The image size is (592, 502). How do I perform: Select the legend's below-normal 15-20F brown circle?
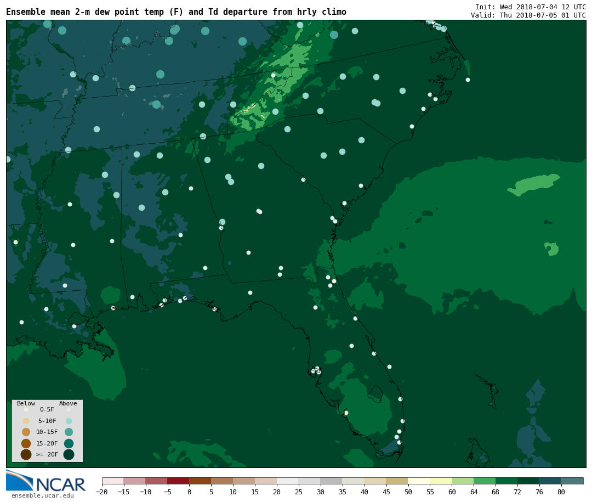pos(26,443)
